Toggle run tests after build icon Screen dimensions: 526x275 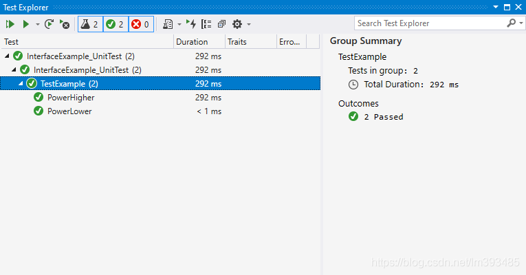(x=191, y=24)
